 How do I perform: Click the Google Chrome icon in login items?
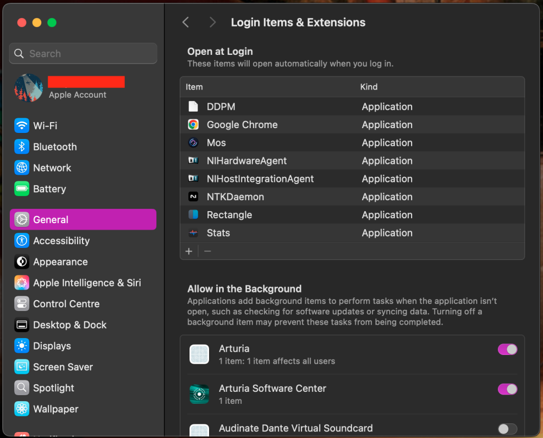(193, 125)
